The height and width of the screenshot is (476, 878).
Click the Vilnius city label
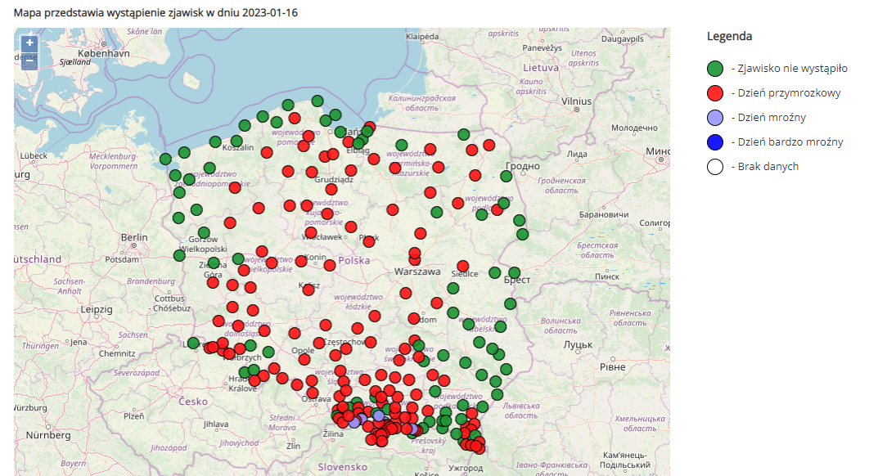pos(576,101)
